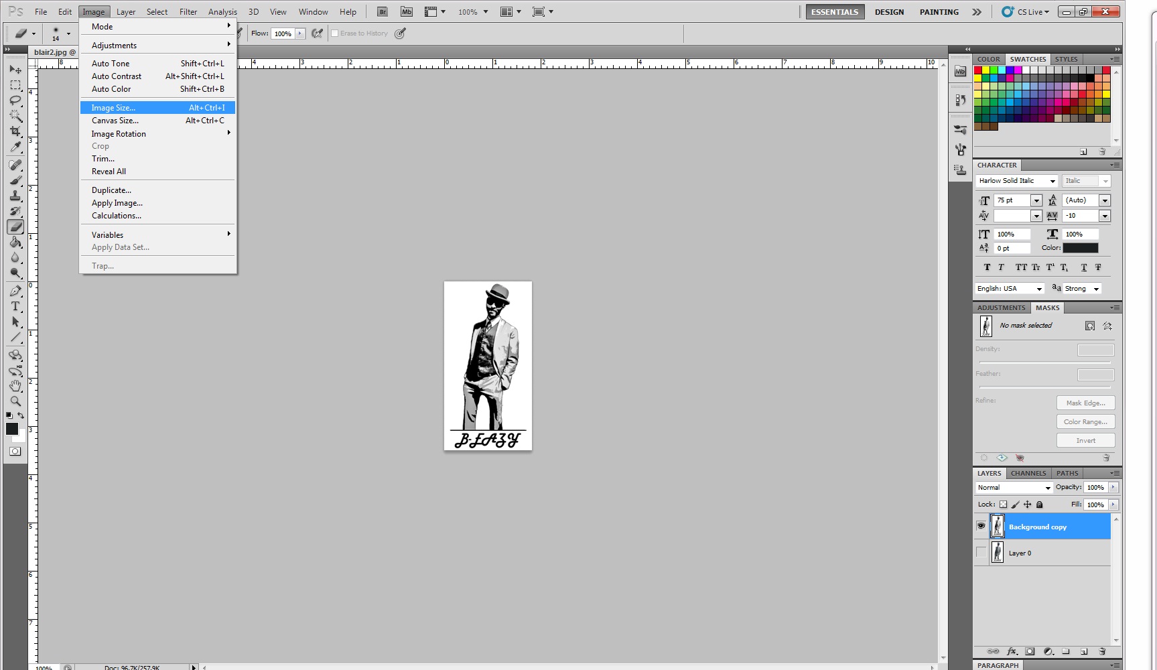Select the Blur tool
The width and height of the screenshot is (1157, 670).
point(15,258)
